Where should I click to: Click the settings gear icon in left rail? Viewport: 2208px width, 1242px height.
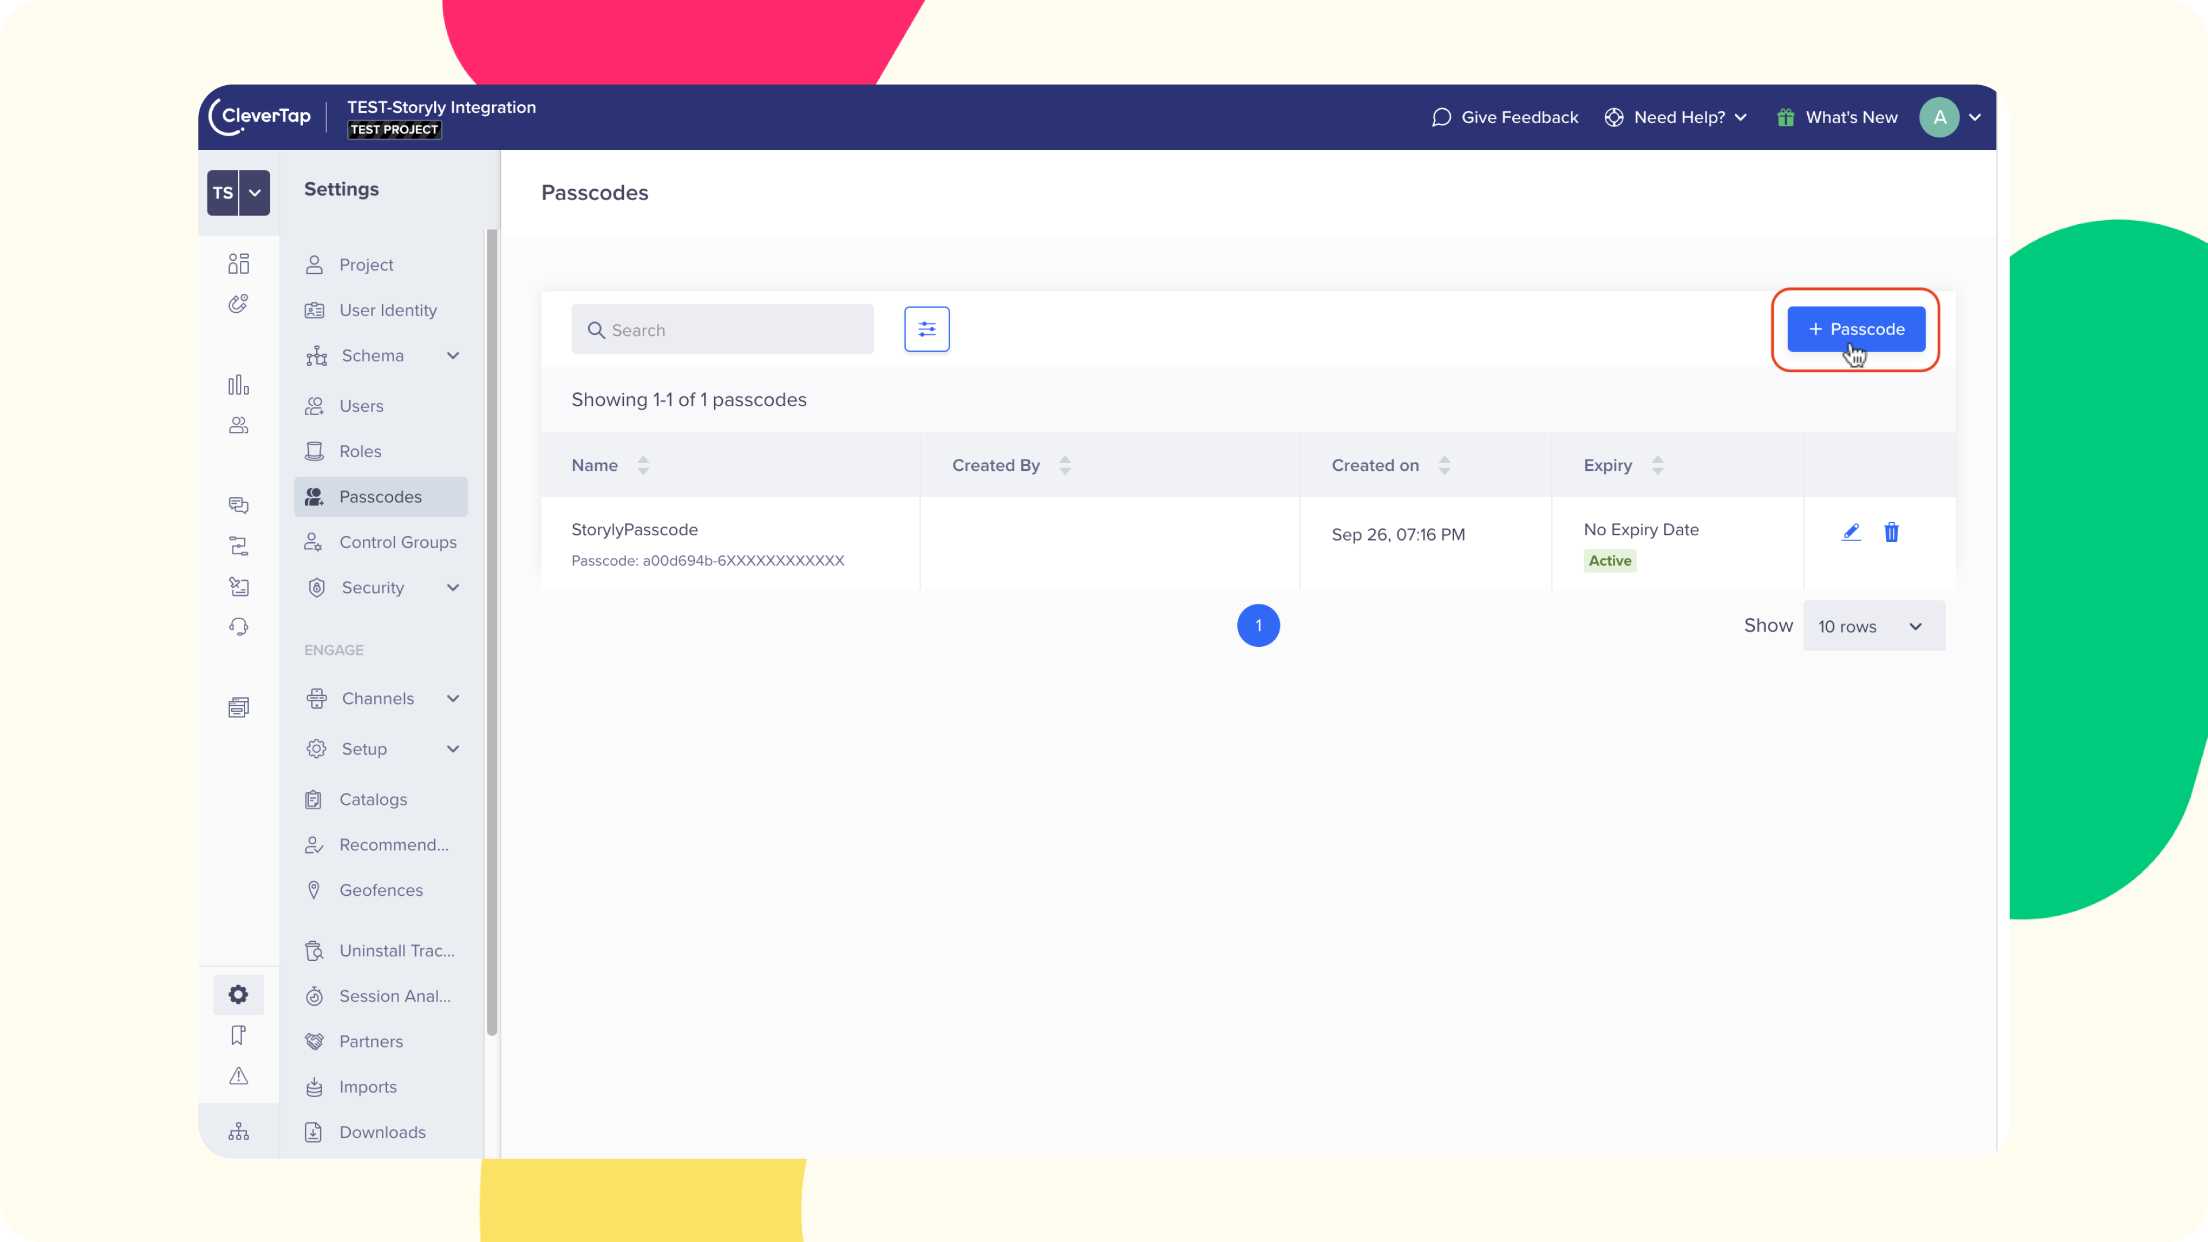tap(238, 994)
